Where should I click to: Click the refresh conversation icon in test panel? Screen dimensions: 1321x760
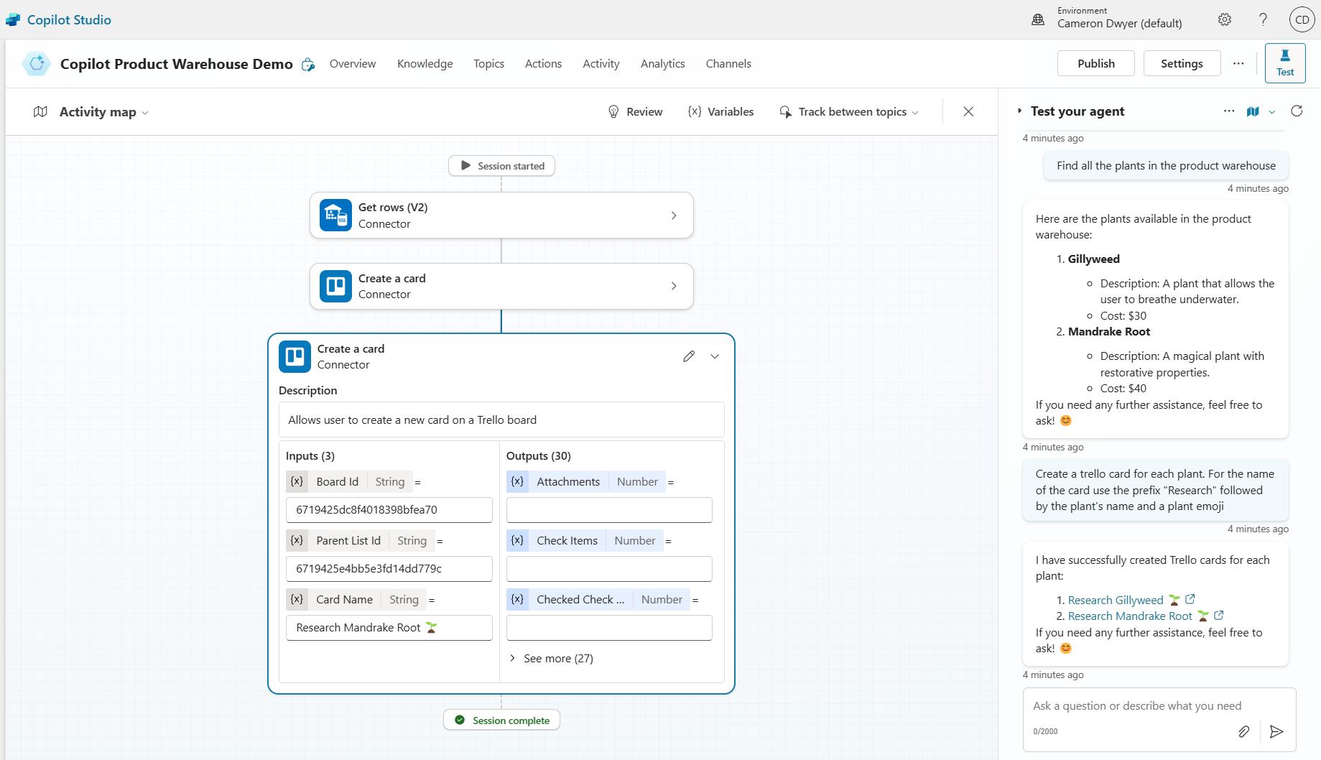tap(1296, 111)
